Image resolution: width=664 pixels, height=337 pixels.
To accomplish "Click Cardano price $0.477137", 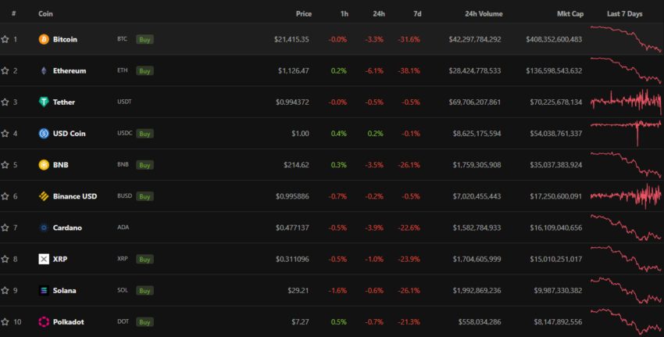I will coord(292,228).
